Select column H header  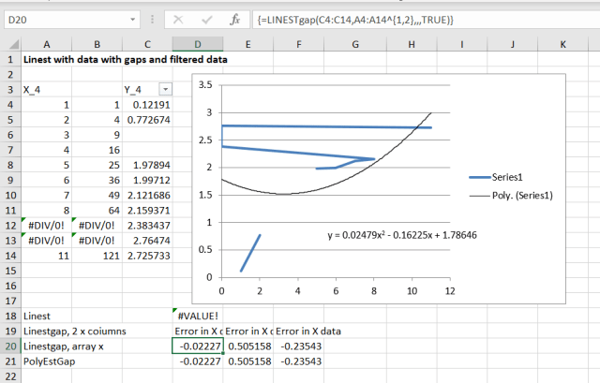(414, 43)
